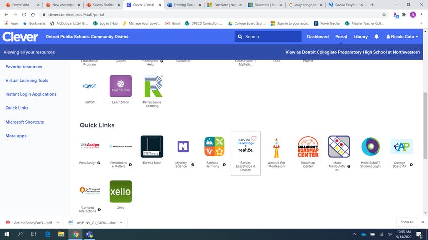Bookmark this page with star icon
The image size is (428, 240).
point(384,15)
